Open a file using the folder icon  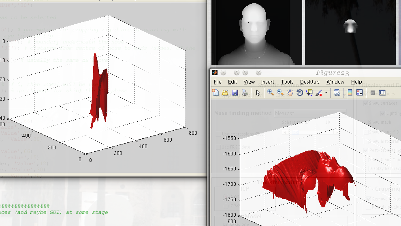225,93
